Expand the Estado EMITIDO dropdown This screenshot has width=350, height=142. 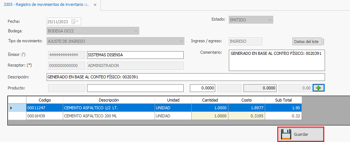pyautogui.click(x=270, y=20)
